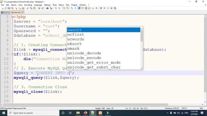207x116 pixels.
Task: Collapse the if(!$link) code block
Action: [x=13, y=54]
